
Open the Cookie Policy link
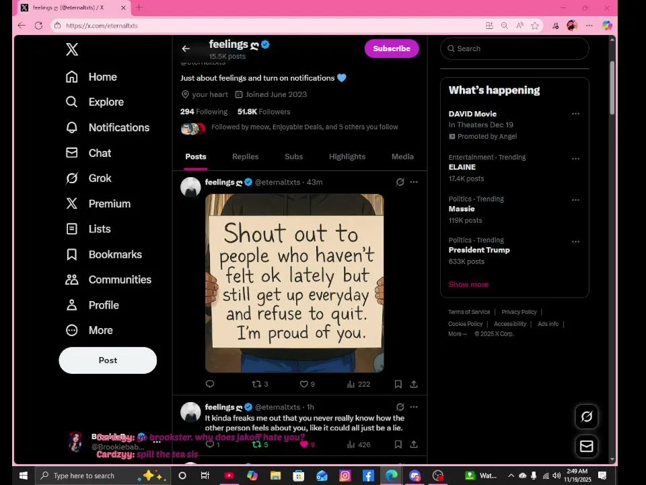pyautogui.click(x=465, y=324)
